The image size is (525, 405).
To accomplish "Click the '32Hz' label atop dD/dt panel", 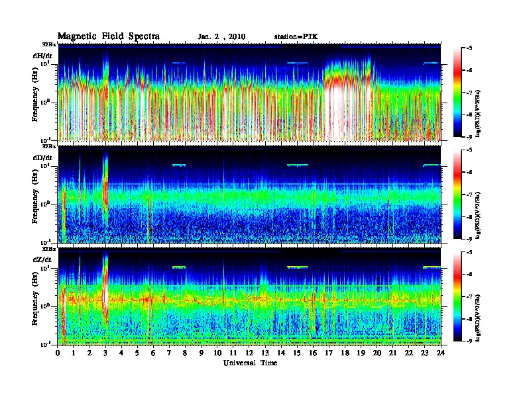I will pyautogui.click(x=48, y=146).
